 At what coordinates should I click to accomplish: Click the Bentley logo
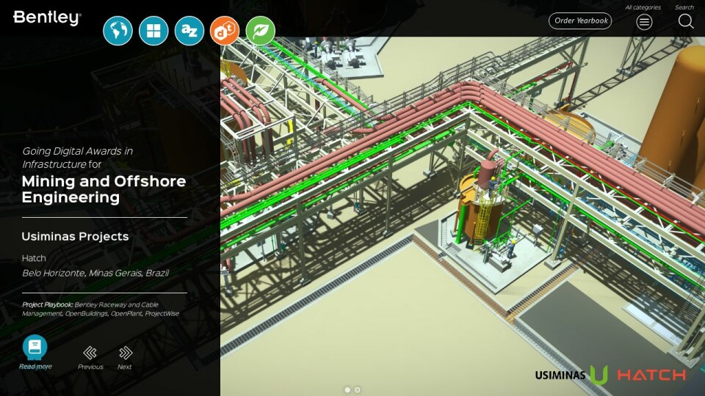click(x=47, y=18)
